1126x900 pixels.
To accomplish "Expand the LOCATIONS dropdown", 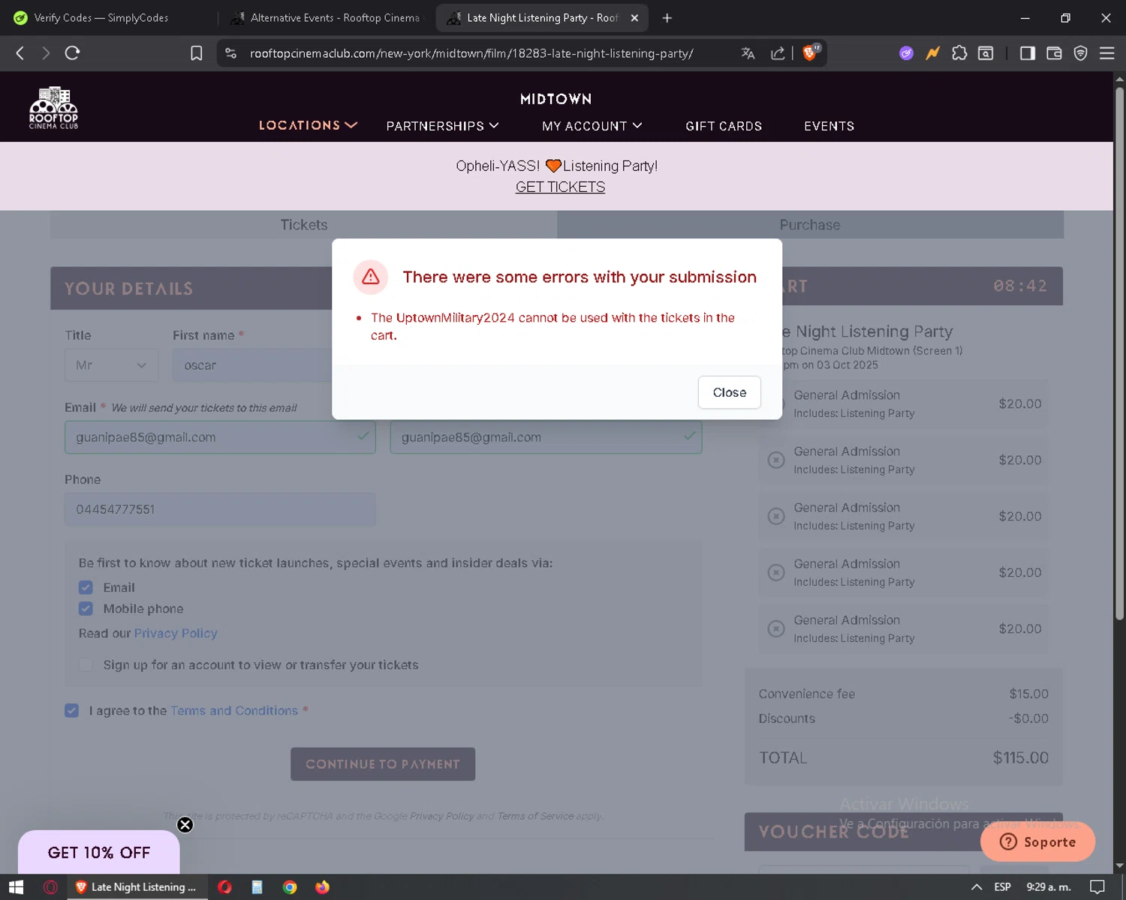I will point(308,125).
